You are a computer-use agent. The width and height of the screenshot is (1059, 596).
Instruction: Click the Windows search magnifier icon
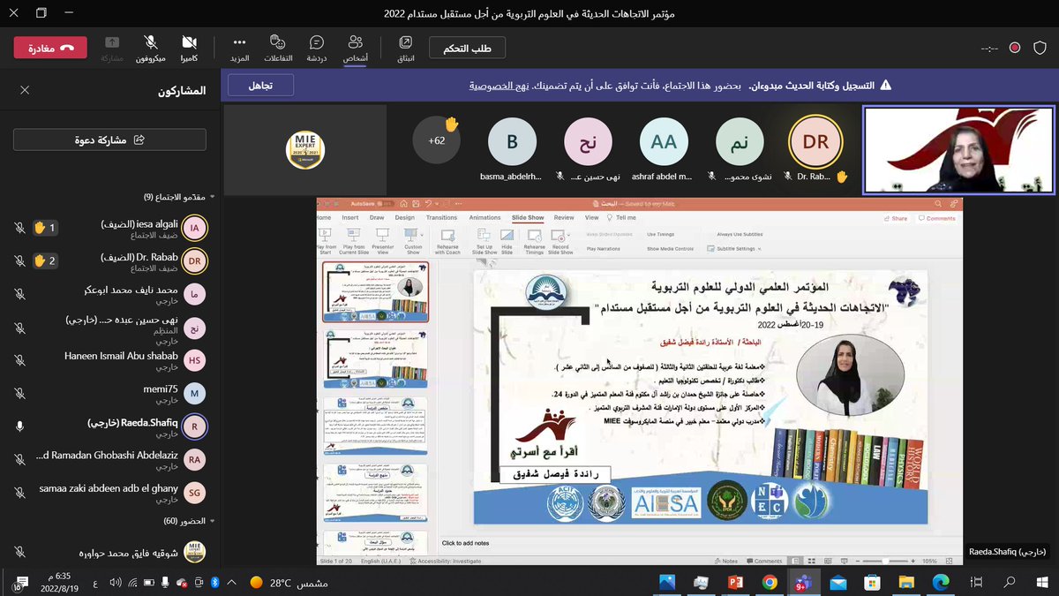[1009, 582]
